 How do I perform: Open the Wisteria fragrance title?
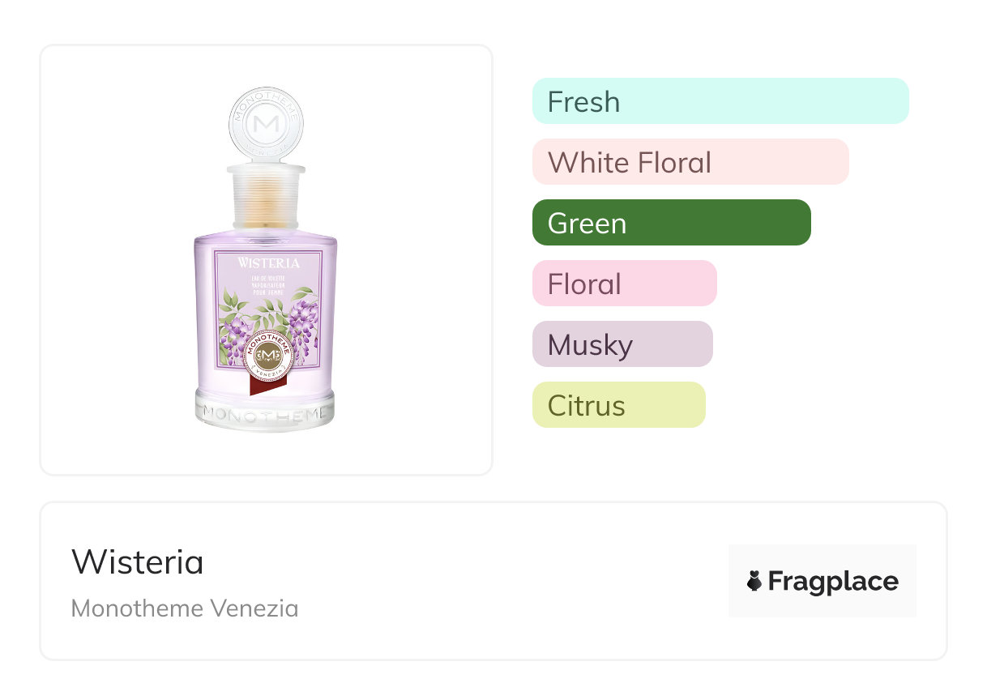tap(138, 561)
